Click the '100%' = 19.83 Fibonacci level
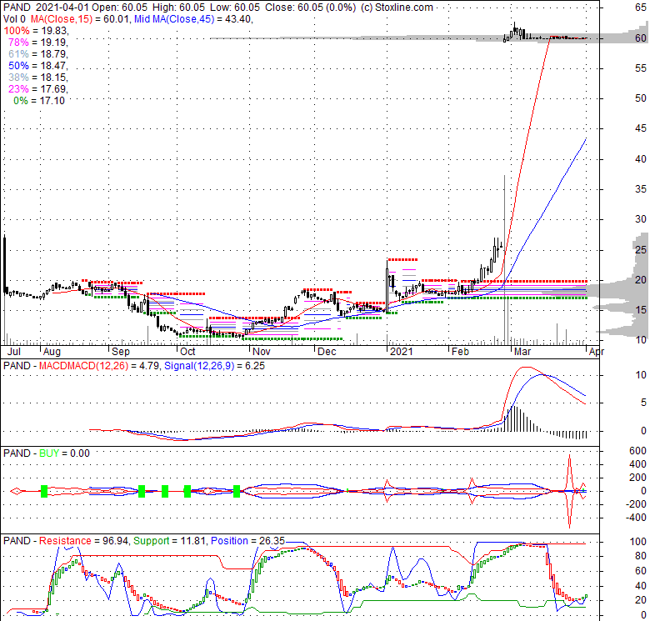Image resolution: width=650 pixels, height=621 pixels. point(36,31)
